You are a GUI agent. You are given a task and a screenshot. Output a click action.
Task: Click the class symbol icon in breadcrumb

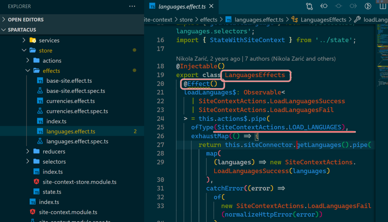[294, 19]
